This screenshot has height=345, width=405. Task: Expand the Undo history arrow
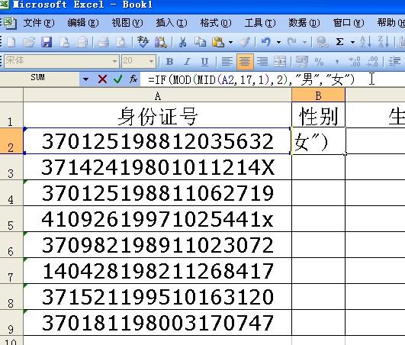click(278, 42)
